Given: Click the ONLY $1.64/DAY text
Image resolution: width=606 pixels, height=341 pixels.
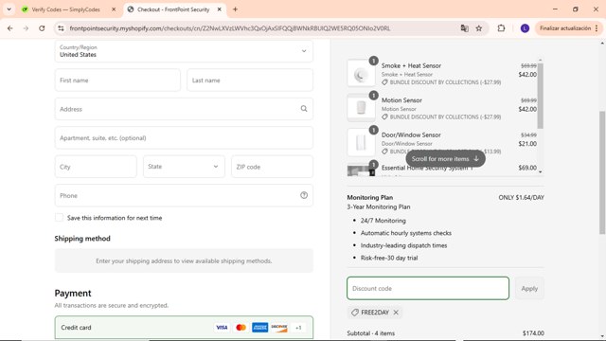Looking at the screenshot, I should 521,198.
